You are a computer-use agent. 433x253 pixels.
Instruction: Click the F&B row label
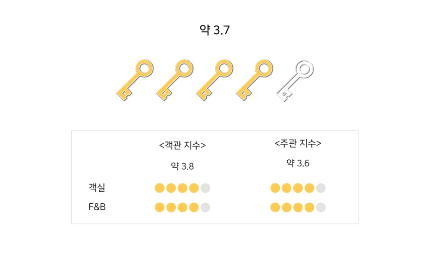coord(97,207)
